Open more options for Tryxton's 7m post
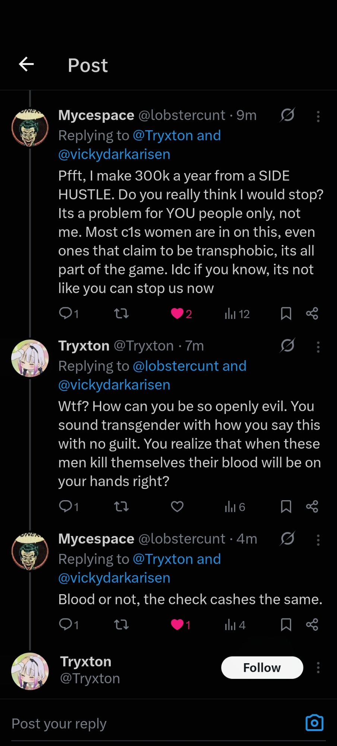Image resolution: width=337 pixels, height=746 pixels. click(x=318, y=347)
